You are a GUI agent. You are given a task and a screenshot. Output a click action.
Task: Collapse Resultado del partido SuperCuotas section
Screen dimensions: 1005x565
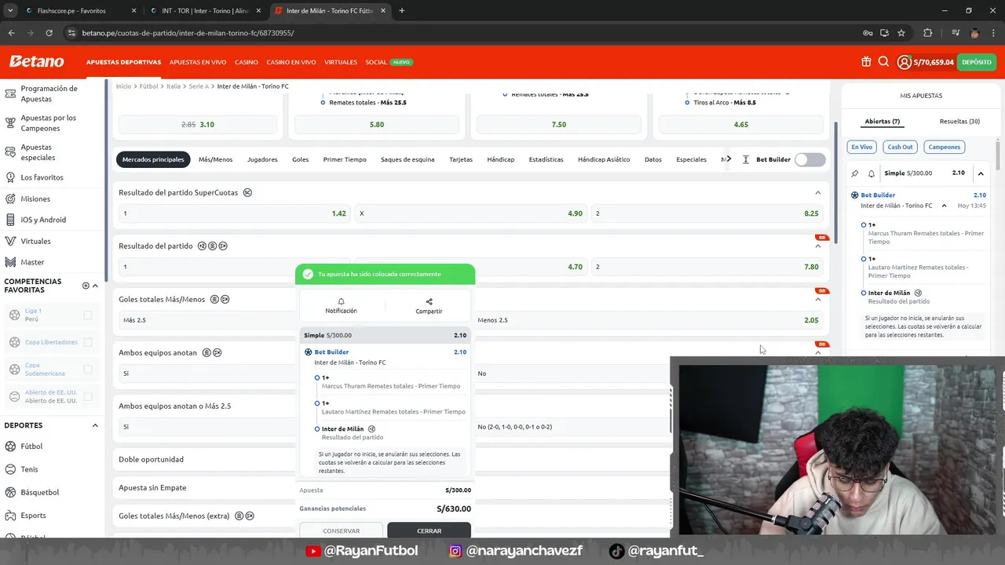(x=817, y=192)
